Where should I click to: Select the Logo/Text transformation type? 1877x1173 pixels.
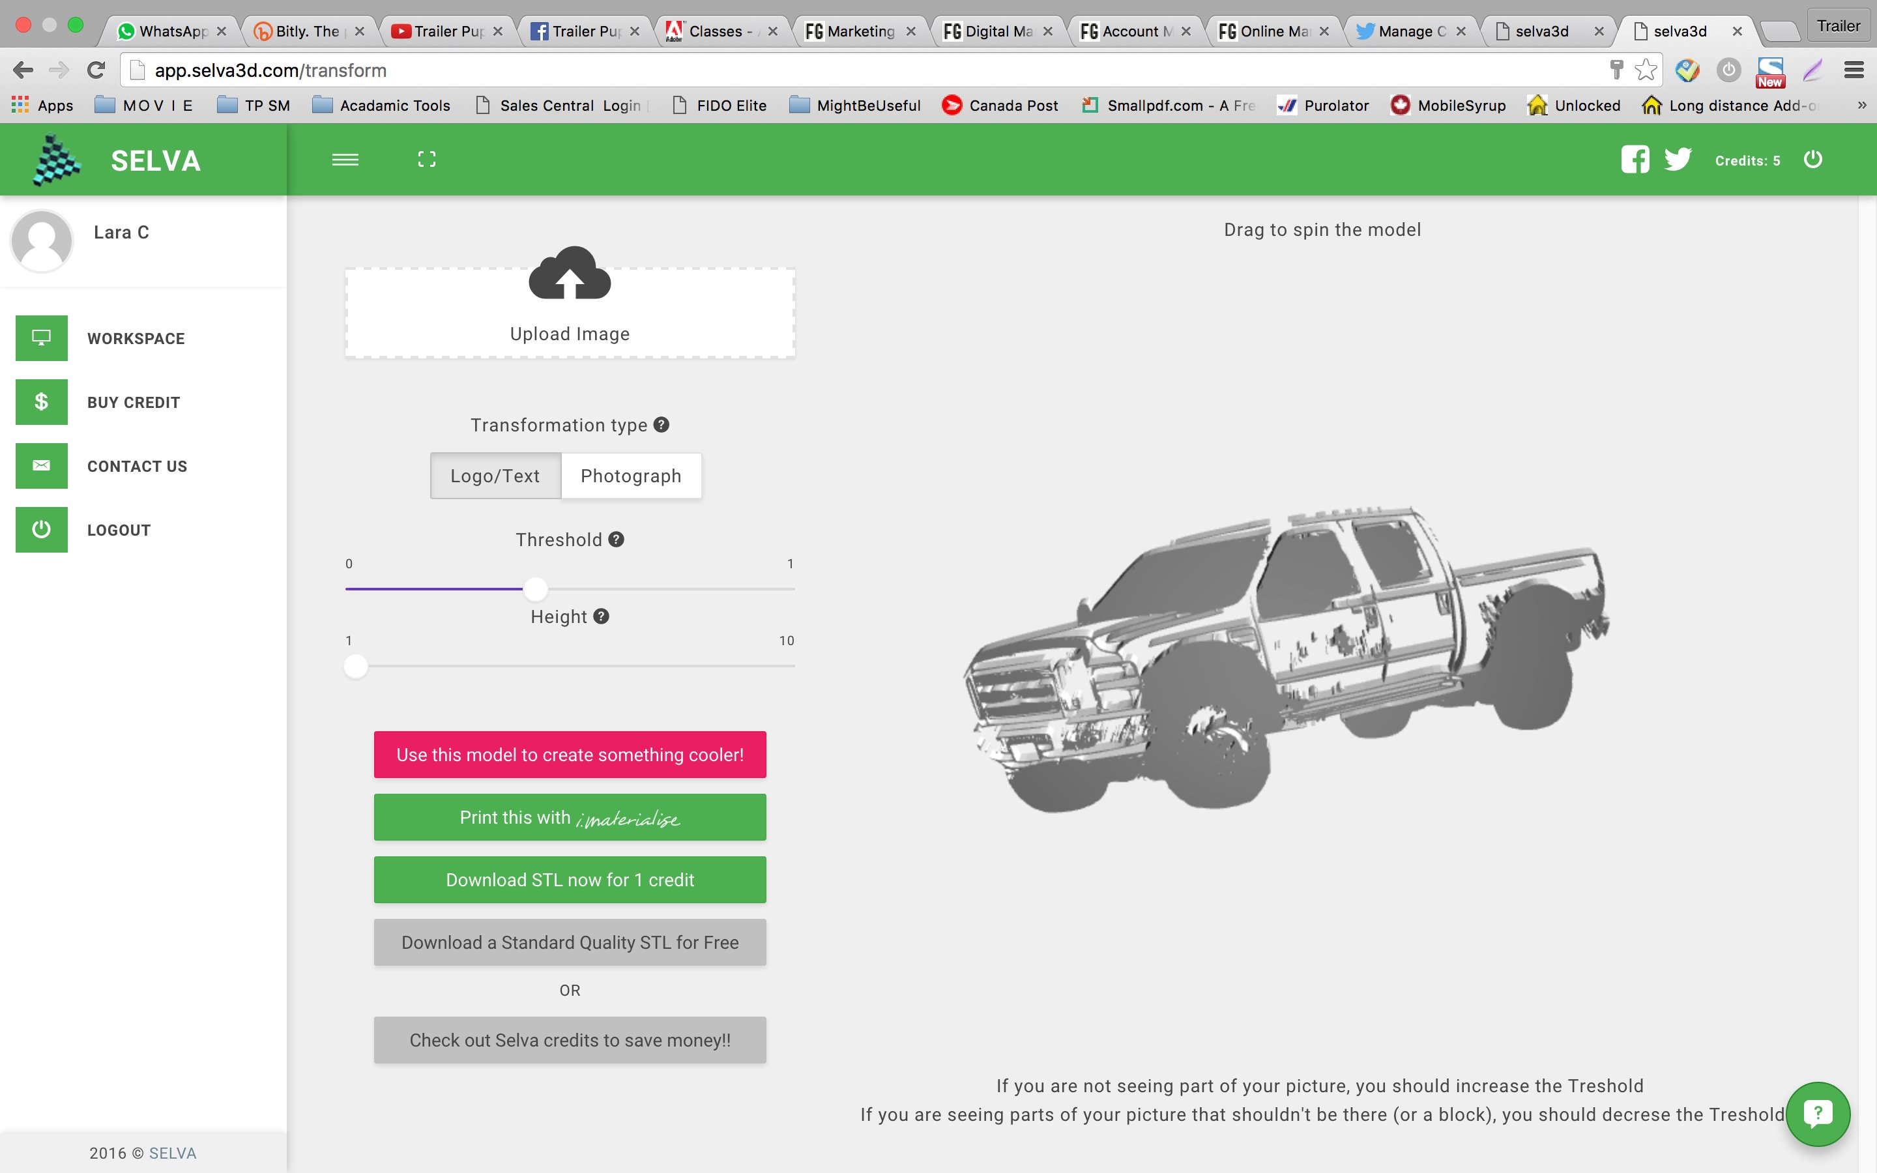pyautogui.click(x=495, y=476)
